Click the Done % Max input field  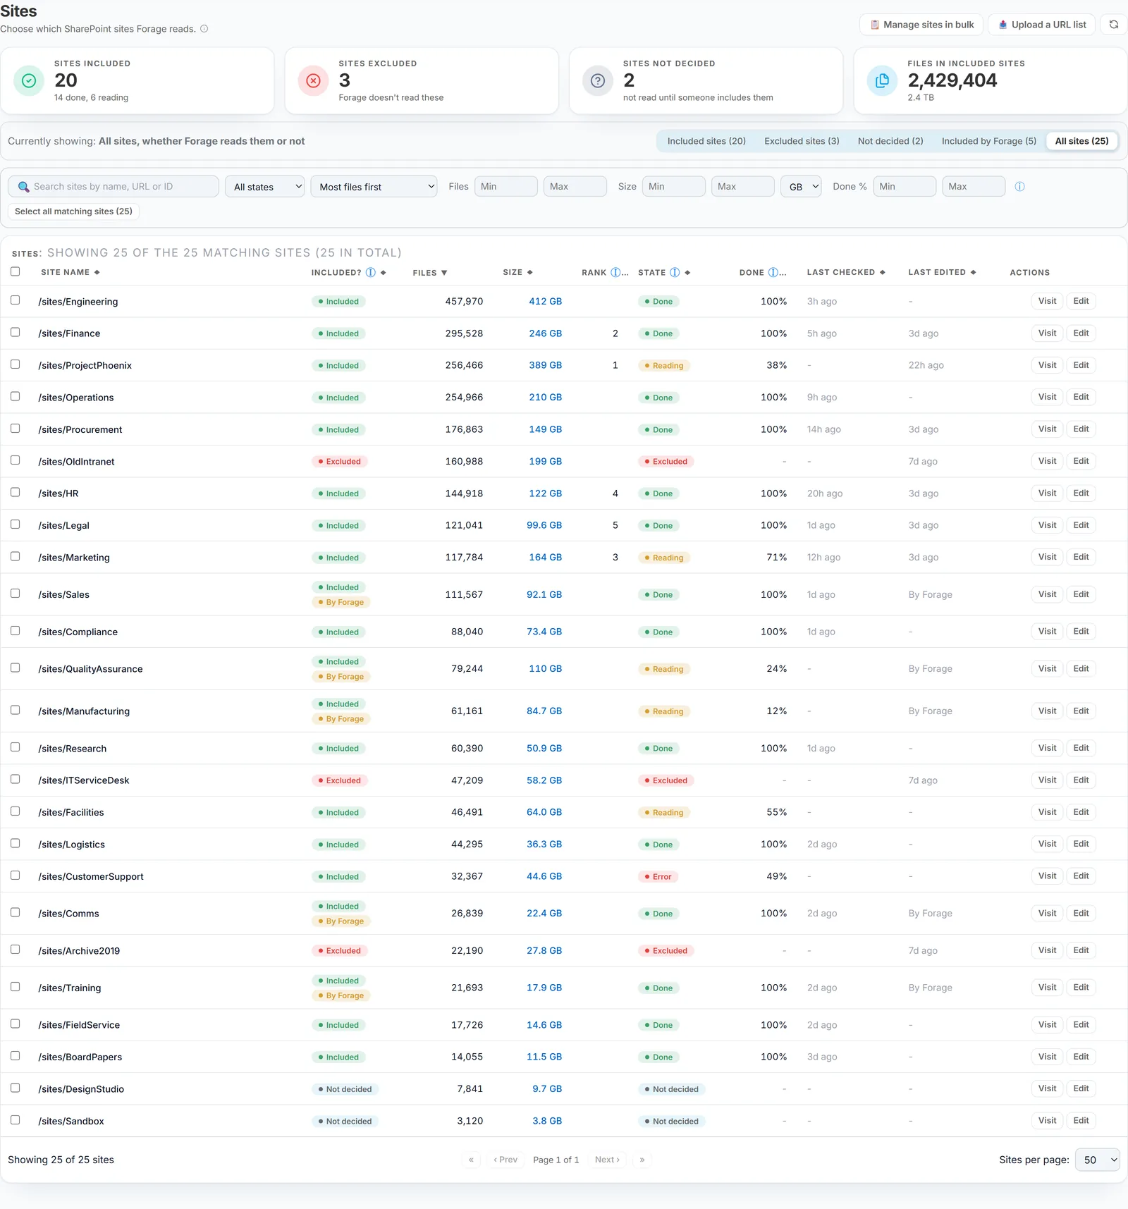coord(974,187)
